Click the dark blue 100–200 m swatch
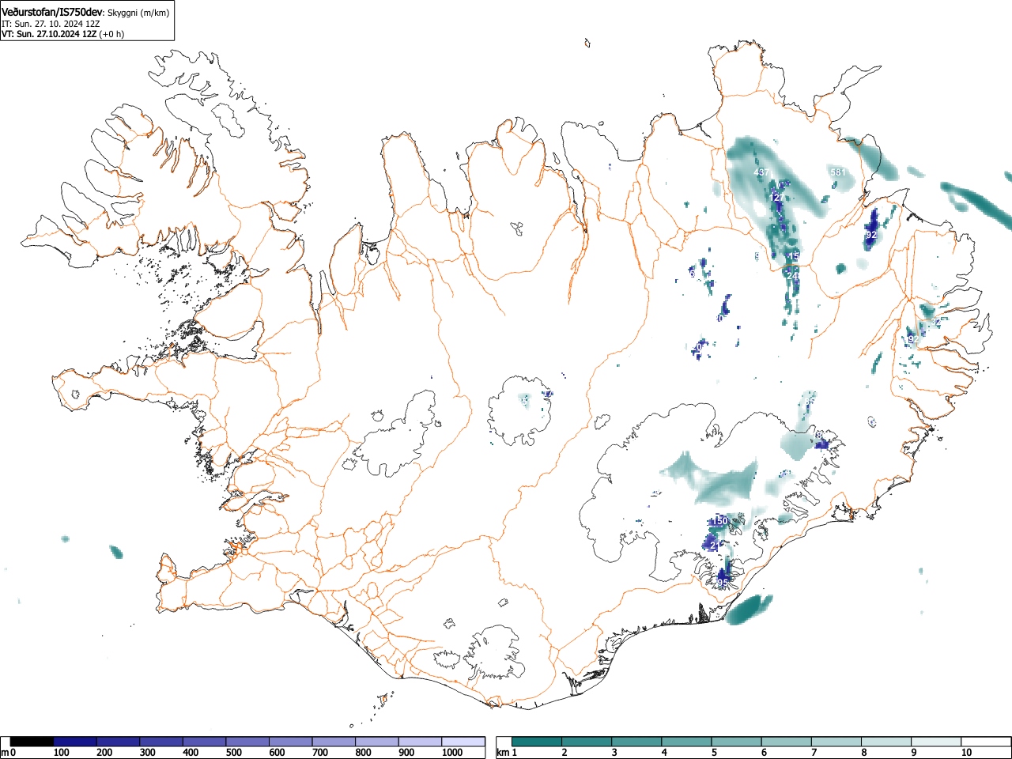The height and width of the screenshot is (759, 1012). coord(75,742)
